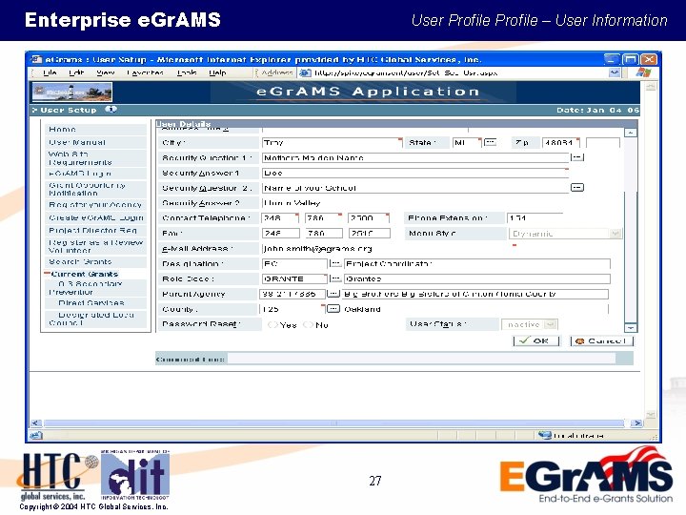Click the horizontal scrollbar left arrow
Image resolution: width=686 pixels, height=515 pixels.
coord(36,423)
